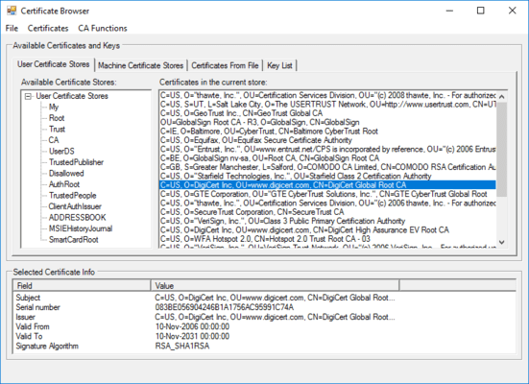The width and height of the screenshot is (529, 384).
Task: Open the Certificates From File tab
Action: tap(225, 65)
